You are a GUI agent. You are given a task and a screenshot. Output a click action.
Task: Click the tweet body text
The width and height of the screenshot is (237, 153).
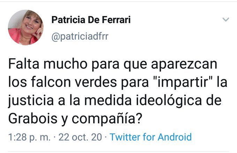[x=118, y=91]
